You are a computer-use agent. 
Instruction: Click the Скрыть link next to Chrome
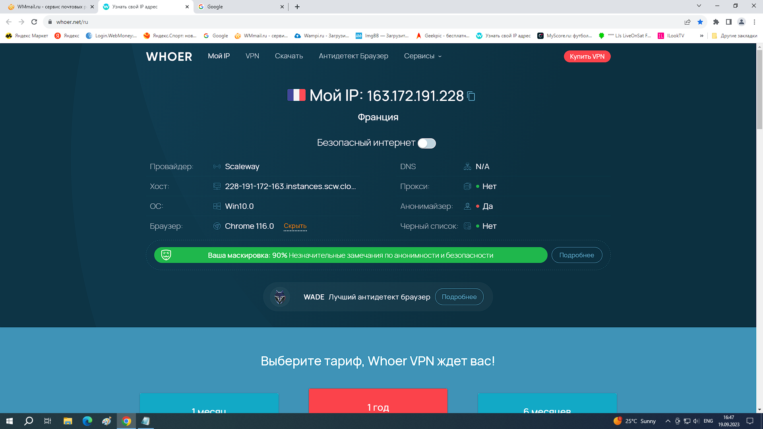click(295, 226)
